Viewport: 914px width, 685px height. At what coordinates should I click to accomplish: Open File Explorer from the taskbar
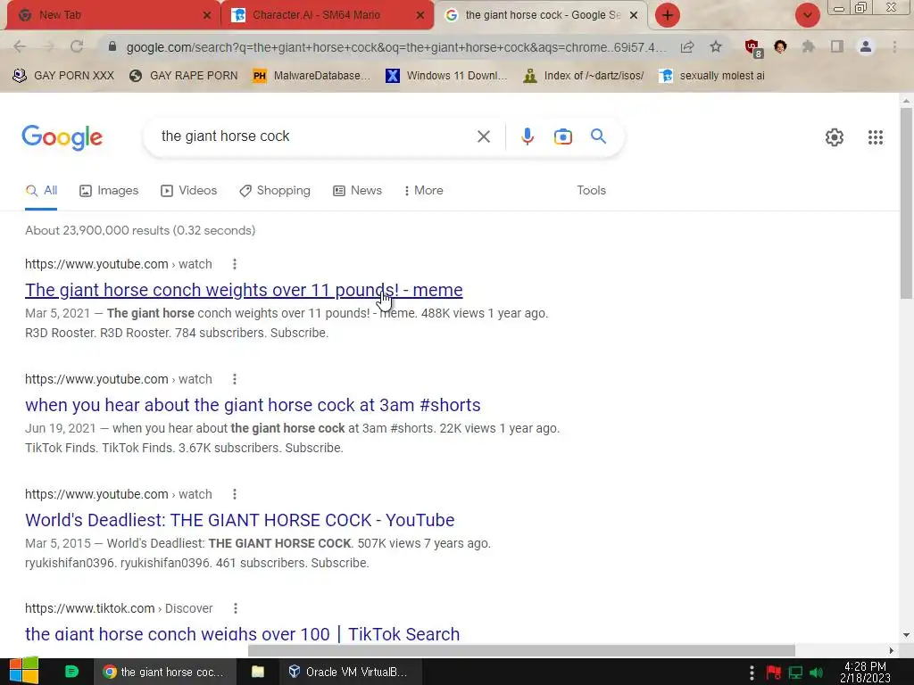(x=258, y=672)
